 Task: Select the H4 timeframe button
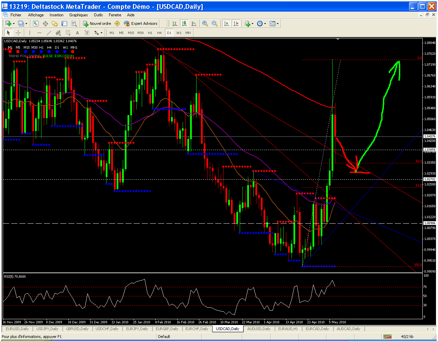(x=159, y=33)
